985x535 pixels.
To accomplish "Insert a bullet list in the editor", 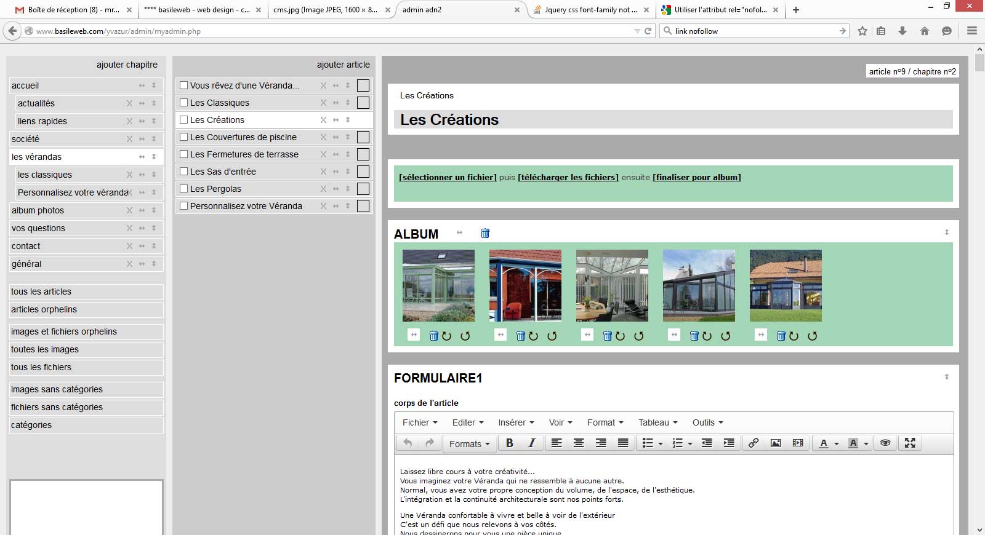I will click(648, 443).
